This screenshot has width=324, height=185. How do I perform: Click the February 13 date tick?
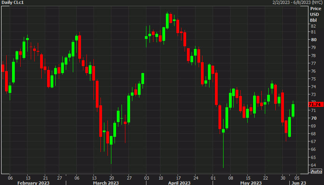[x=28, y=178]
